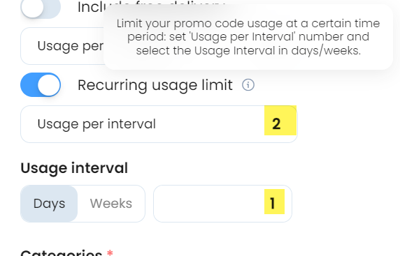Click the Usage interval heading

click(74, 168)
